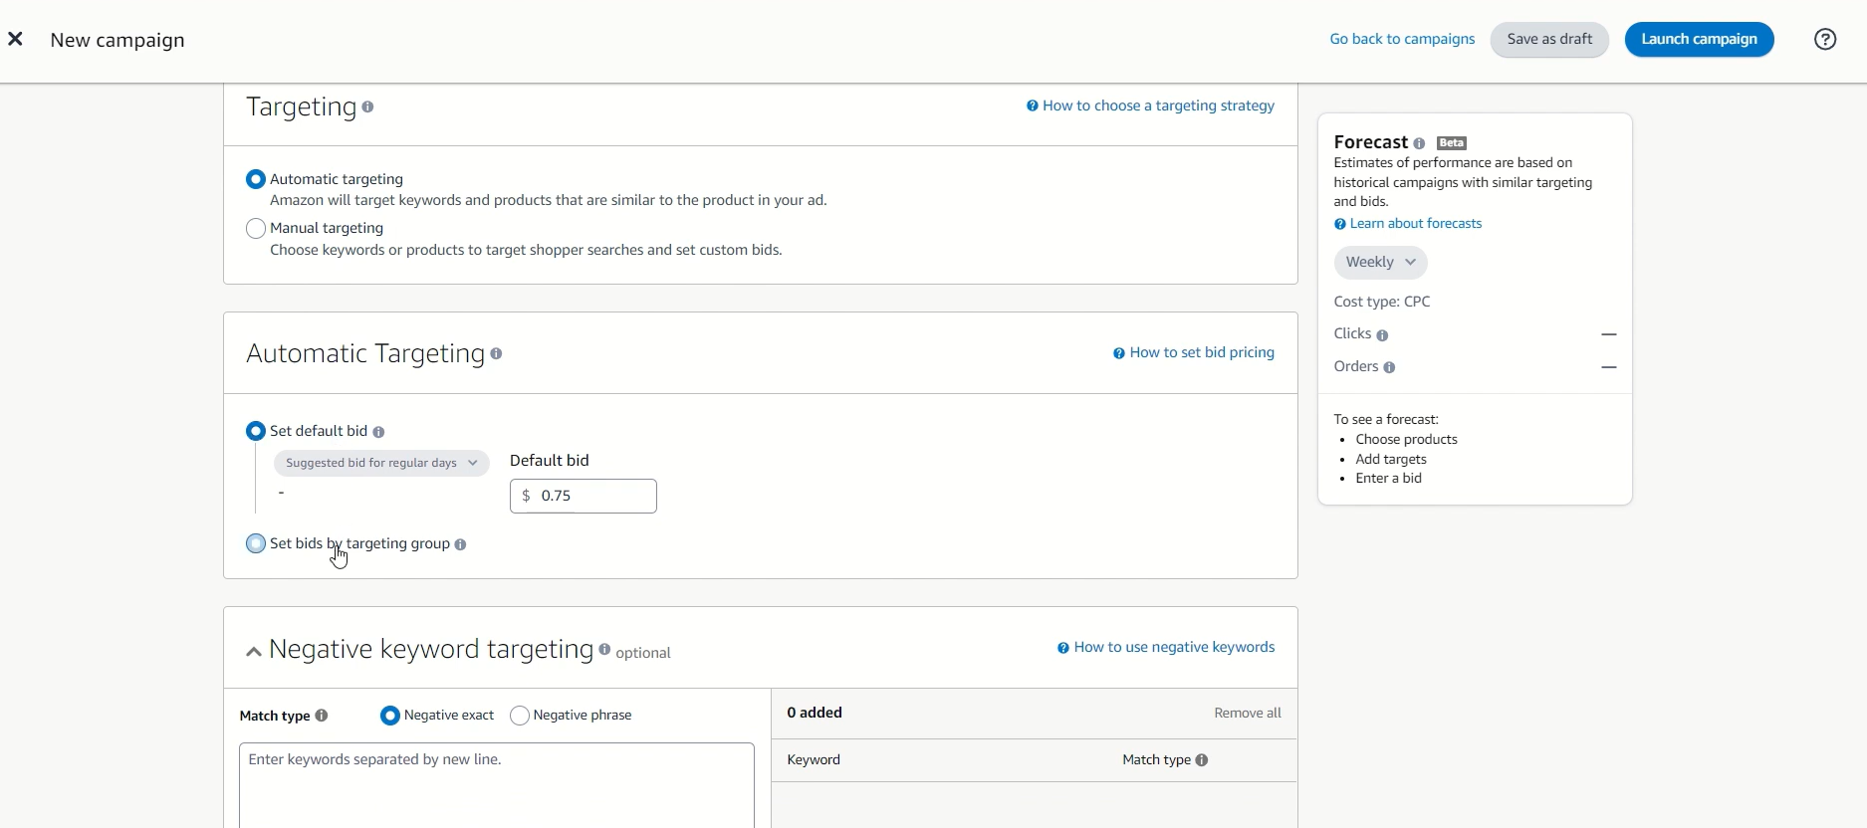
Task: Click the info icon beside Targeting heading
Action: [367, 107]
